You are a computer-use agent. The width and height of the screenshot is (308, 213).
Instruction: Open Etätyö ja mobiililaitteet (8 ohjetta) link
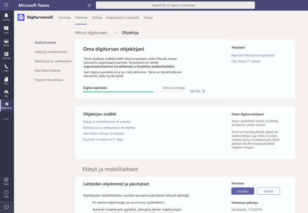point(107,122)
